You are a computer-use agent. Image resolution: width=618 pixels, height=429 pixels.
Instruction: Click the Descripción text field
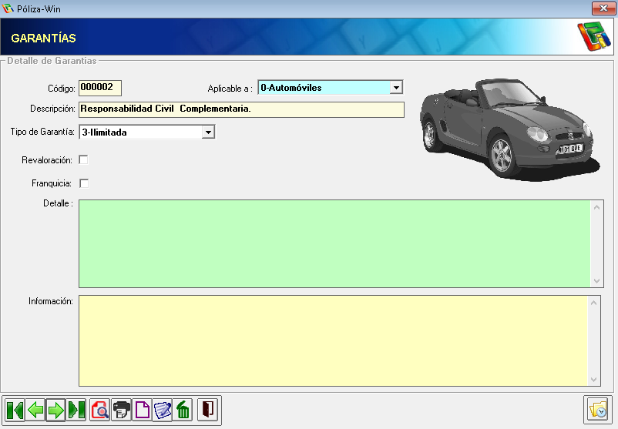pyautogui.click(x=242, y=109)
